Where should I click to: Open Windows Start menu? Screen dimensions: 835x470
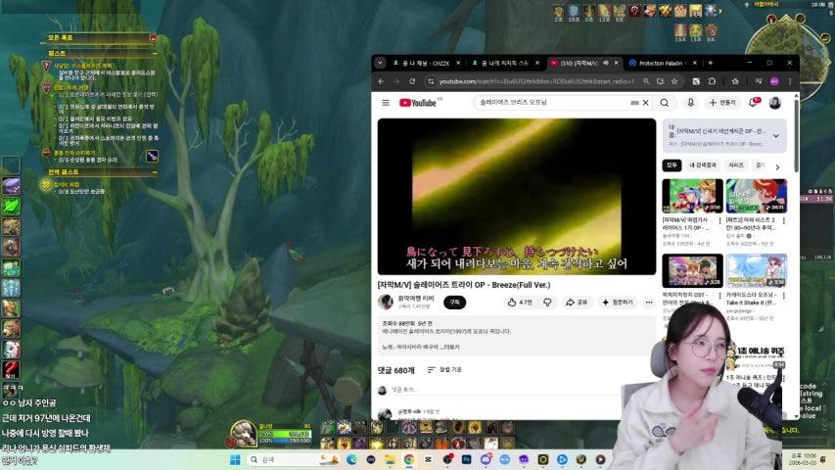235,459
